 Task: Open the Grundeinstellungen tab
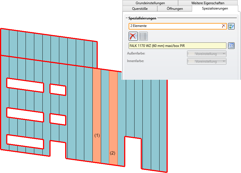[150, 3]
